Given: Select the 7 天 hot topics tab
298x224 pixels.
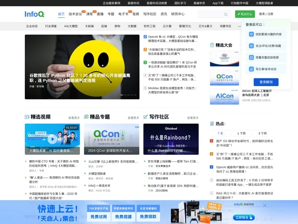Looking at the screenshot, I should coord(221,133).
